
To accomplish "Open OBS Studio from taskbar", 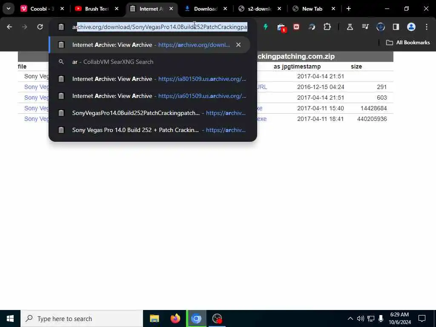I will click(x=217, y=318).
